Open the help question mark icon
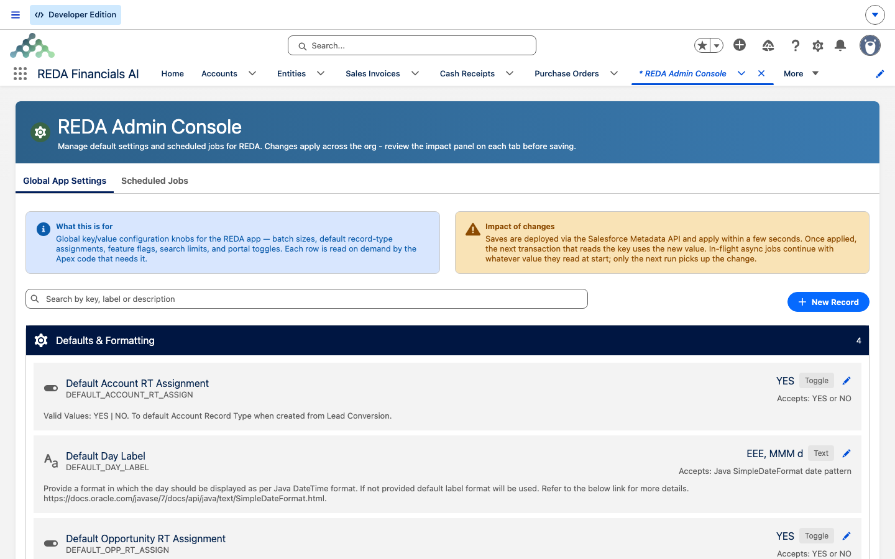Viewport: 895px width, 559px height. coord(795,45)
